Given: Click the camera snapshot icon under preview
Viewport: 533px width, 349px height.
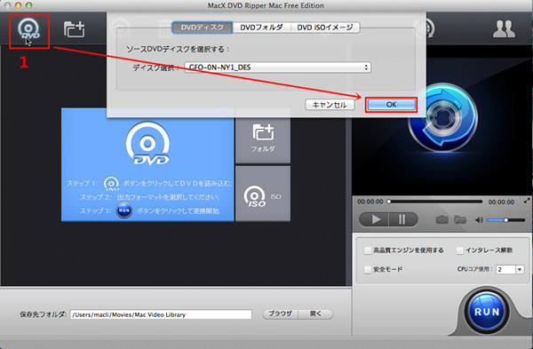Looking at the screenshot, I should pyautogui.click(x=442, y=220).
